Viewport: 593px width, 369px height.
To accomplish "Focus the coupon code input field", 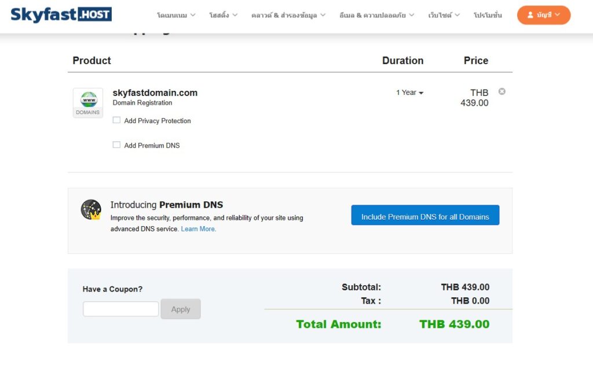I will pyautogui.click(x=120, y=309).
